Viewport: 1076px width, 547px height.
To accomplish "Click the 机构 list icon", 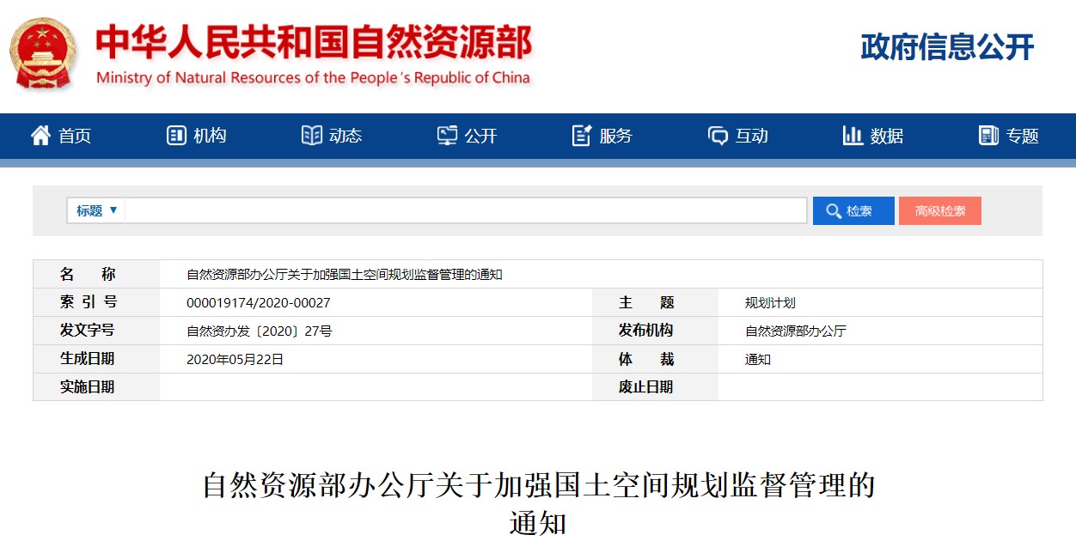I will tap(176, 136).
